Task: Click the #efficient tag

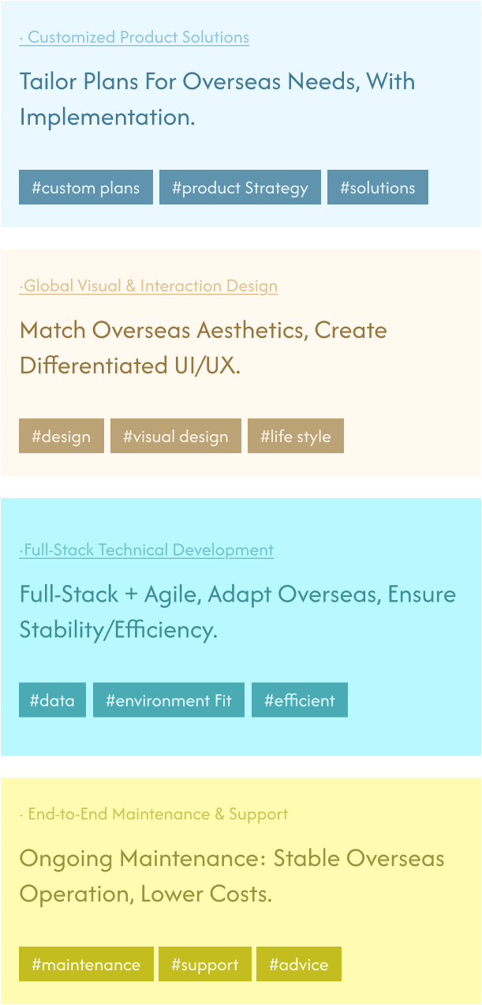Action: point(300,700)
